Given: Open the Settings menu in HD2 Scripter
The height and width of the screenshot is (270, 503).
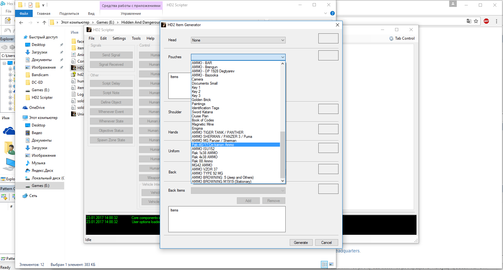Looking at the screenshot, I should coord(119,38).
